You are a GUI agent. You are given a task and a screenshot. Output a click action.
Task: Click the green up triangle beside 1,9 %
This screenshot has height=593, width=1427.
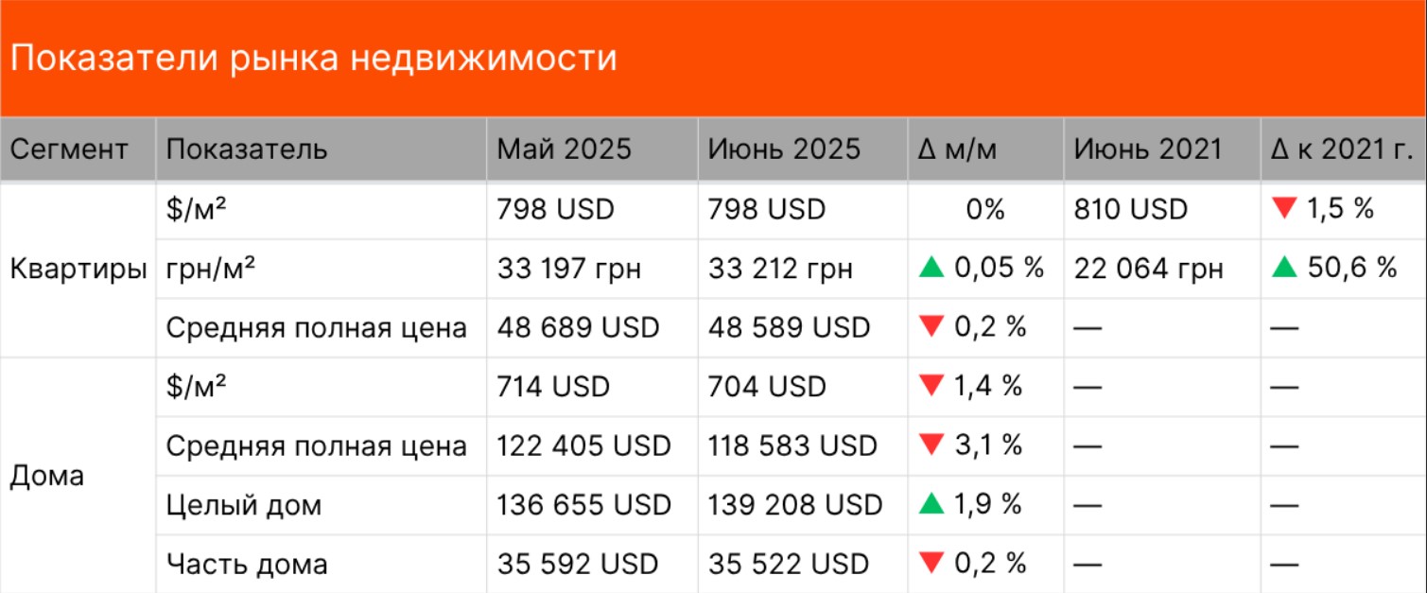coord(931,505)
